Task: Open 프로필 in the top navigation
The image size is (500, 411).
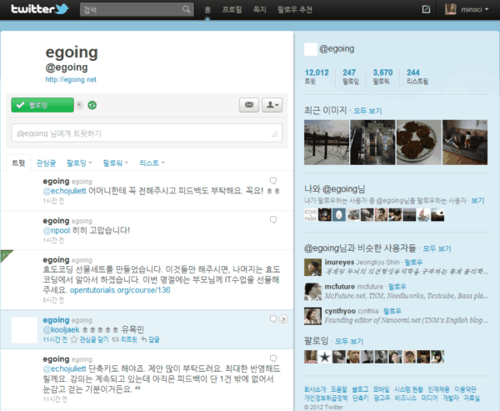Action: pos(232,9)
